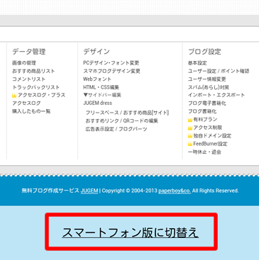Open 独自ドメイン設定 link
259x260 pixels.
point(212,136)
